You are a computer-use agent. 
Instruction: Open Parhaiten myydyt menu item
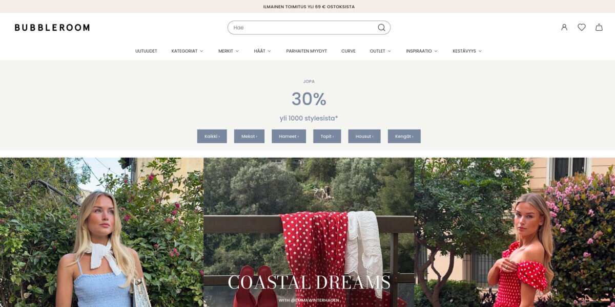point(306,51)
